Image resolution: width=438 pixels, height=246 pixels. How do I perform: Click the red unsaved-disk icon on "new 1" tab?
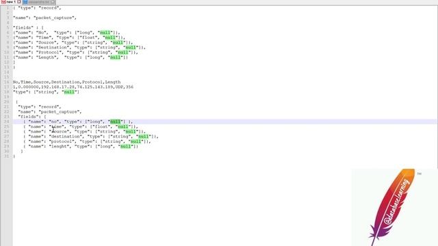3,2
